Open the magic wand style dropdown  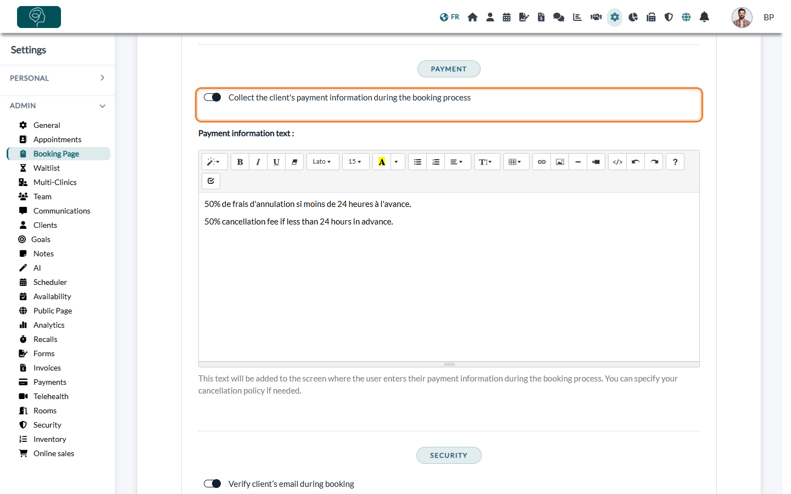[215, 162]
